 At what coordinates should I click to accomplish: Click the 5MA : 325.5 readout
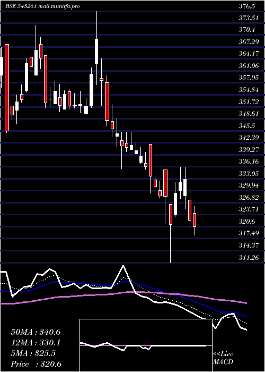33,353
